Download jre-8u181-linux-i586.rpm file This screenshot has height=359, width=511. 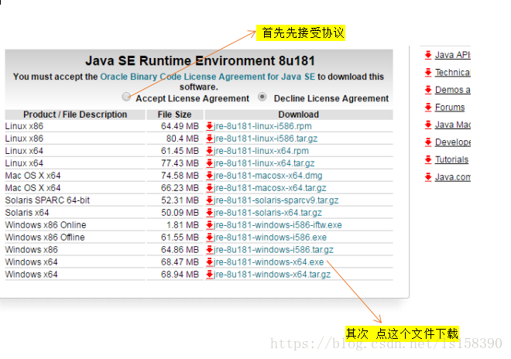click(262, 126)
